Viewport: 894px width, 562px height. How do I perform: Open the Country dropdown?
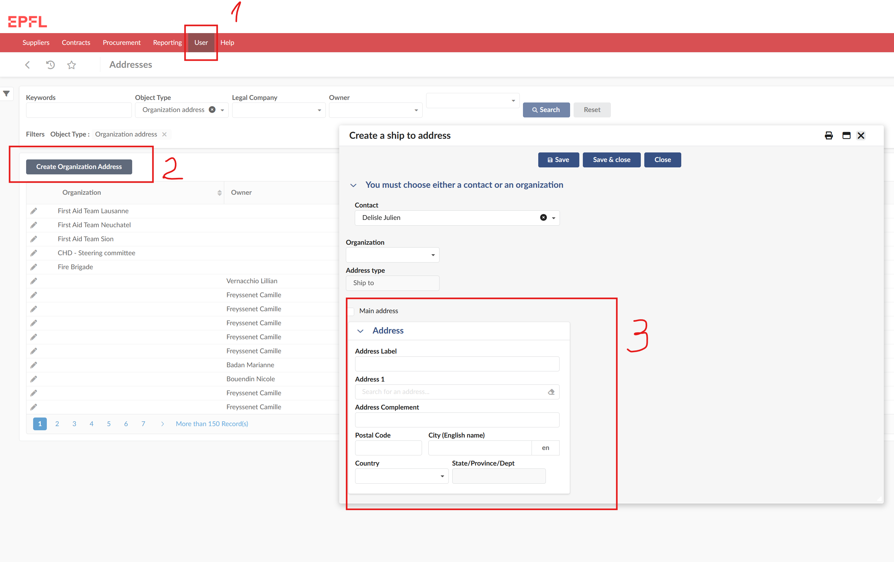pyautogui.click(x=401, y=476)
